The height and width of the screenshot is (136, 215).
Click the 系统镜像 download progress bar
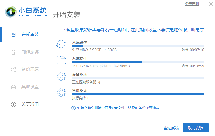click(x=138, y=46)
